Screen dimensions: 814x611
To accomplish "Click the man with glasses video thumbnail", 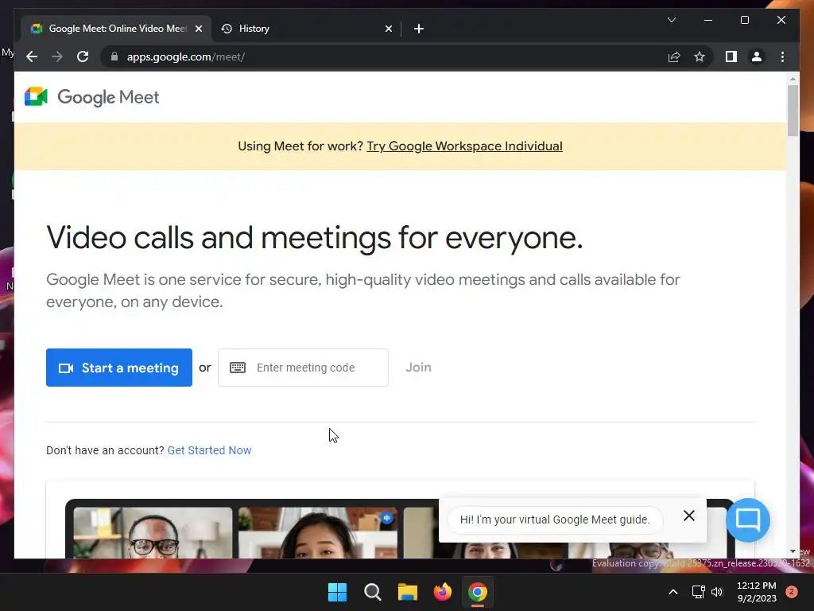I will pos(153,532).
